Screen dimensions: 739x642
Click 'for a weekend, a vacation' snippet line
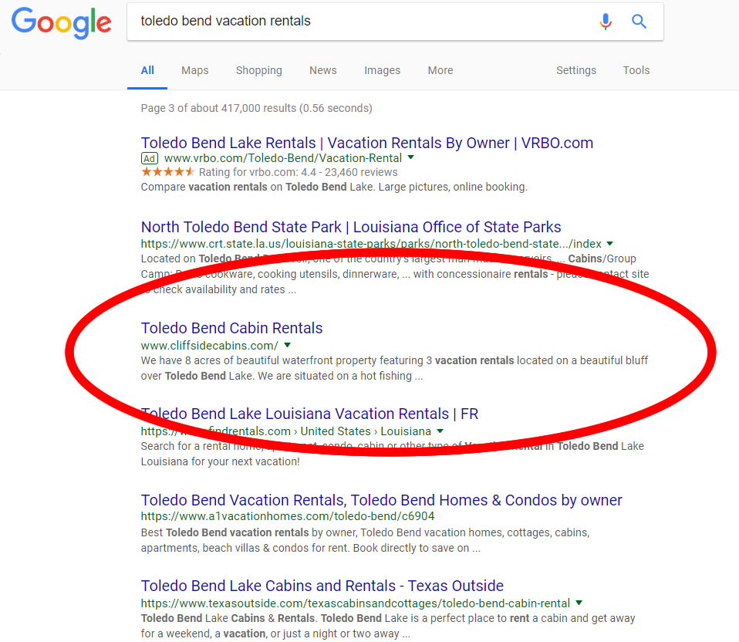275,634
